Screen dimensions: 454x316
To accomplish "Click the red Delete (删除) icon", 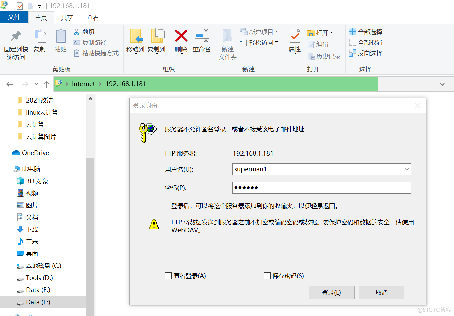I will (x=181, y=36).
